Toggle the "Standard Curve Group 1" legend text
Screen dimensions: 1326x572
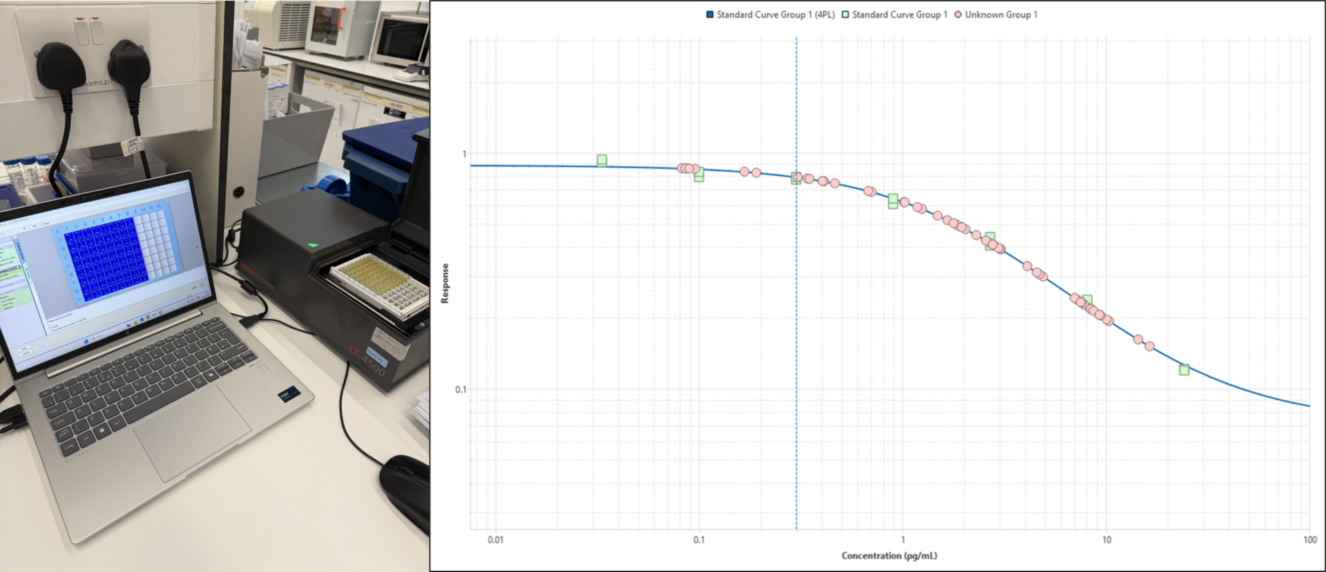click(x=899, y=14)
